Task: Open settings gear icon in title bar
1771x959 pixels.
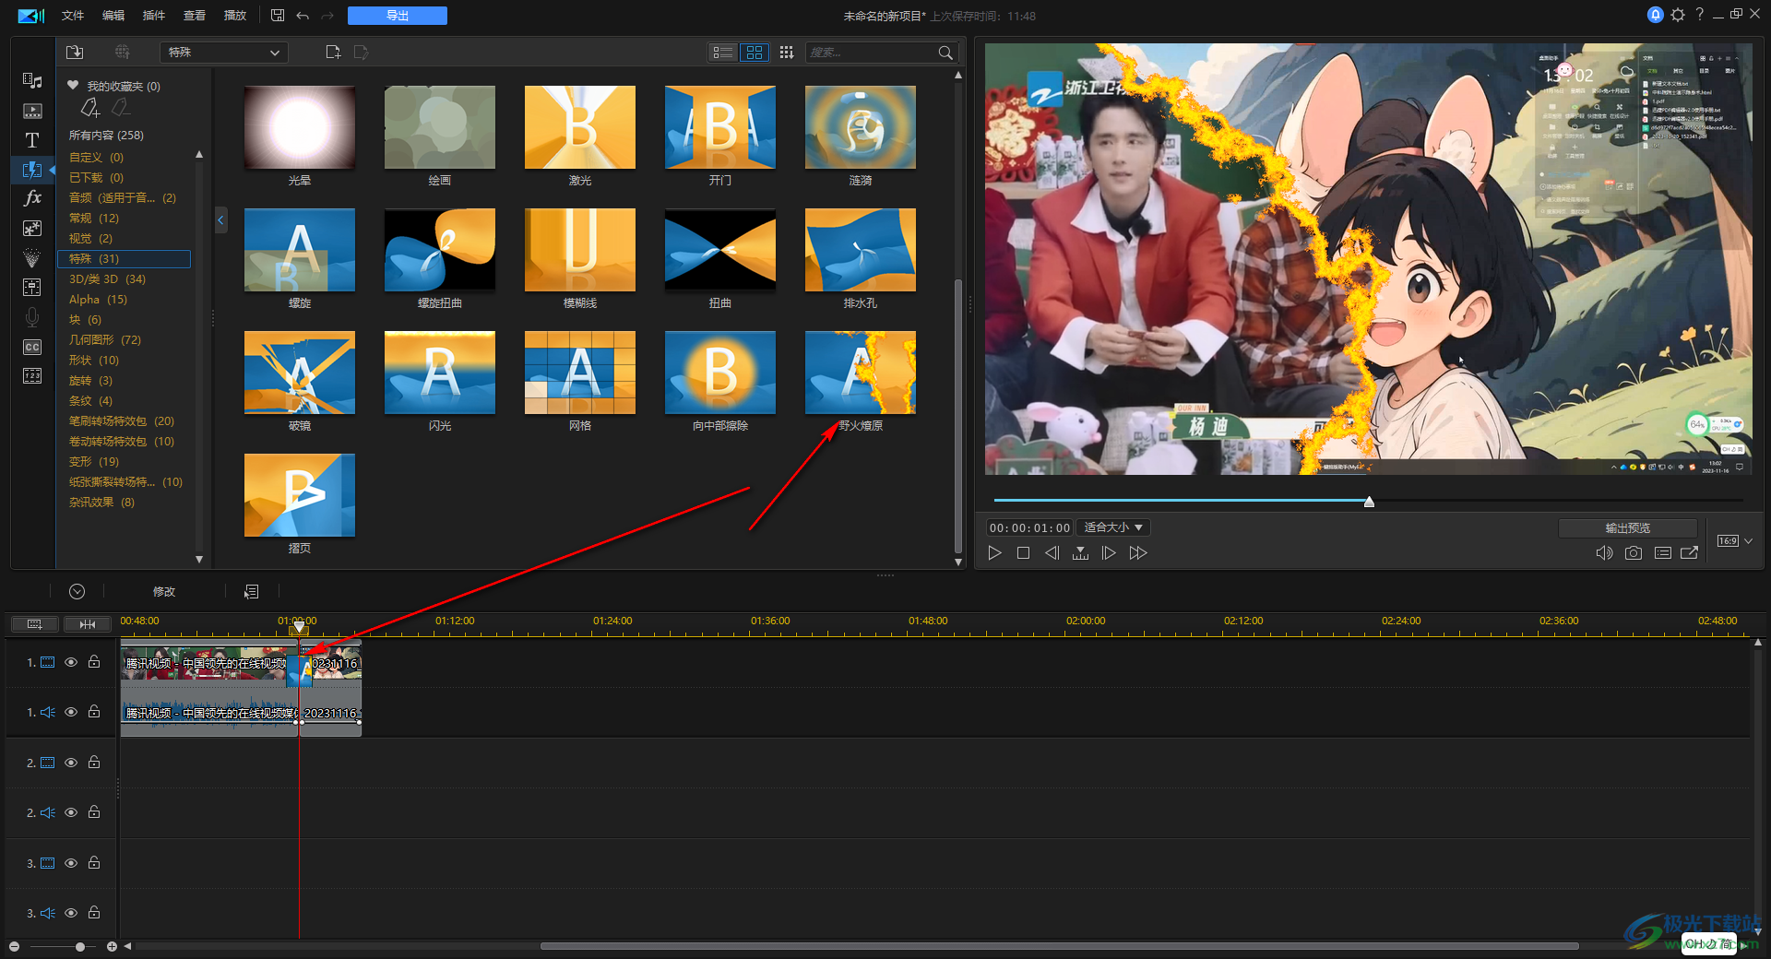Action: [x=1678, y=15]
